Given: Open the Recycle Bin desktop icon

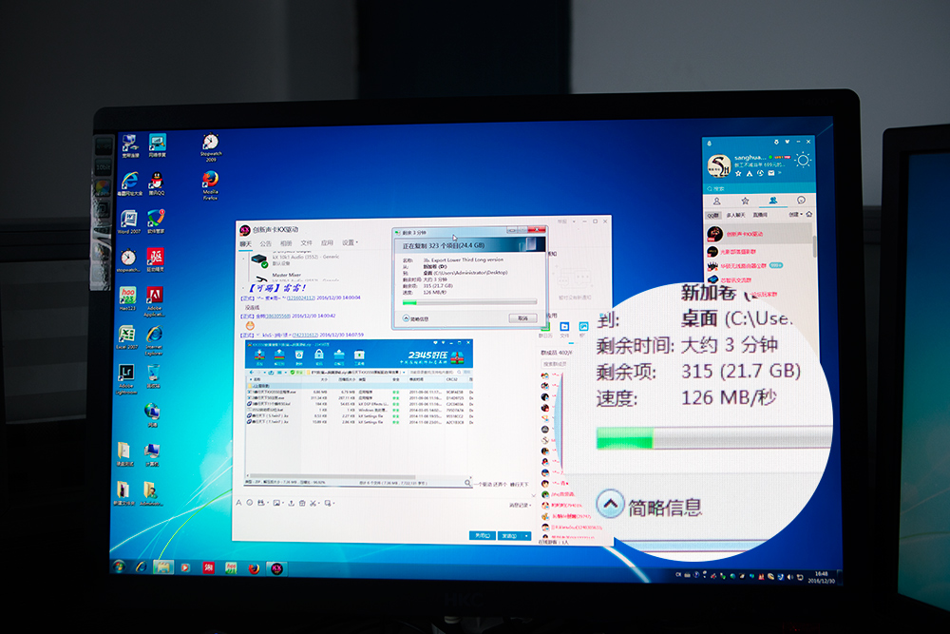Looking at the screenshot, I should pyautogui.click(x=153, y=376).
